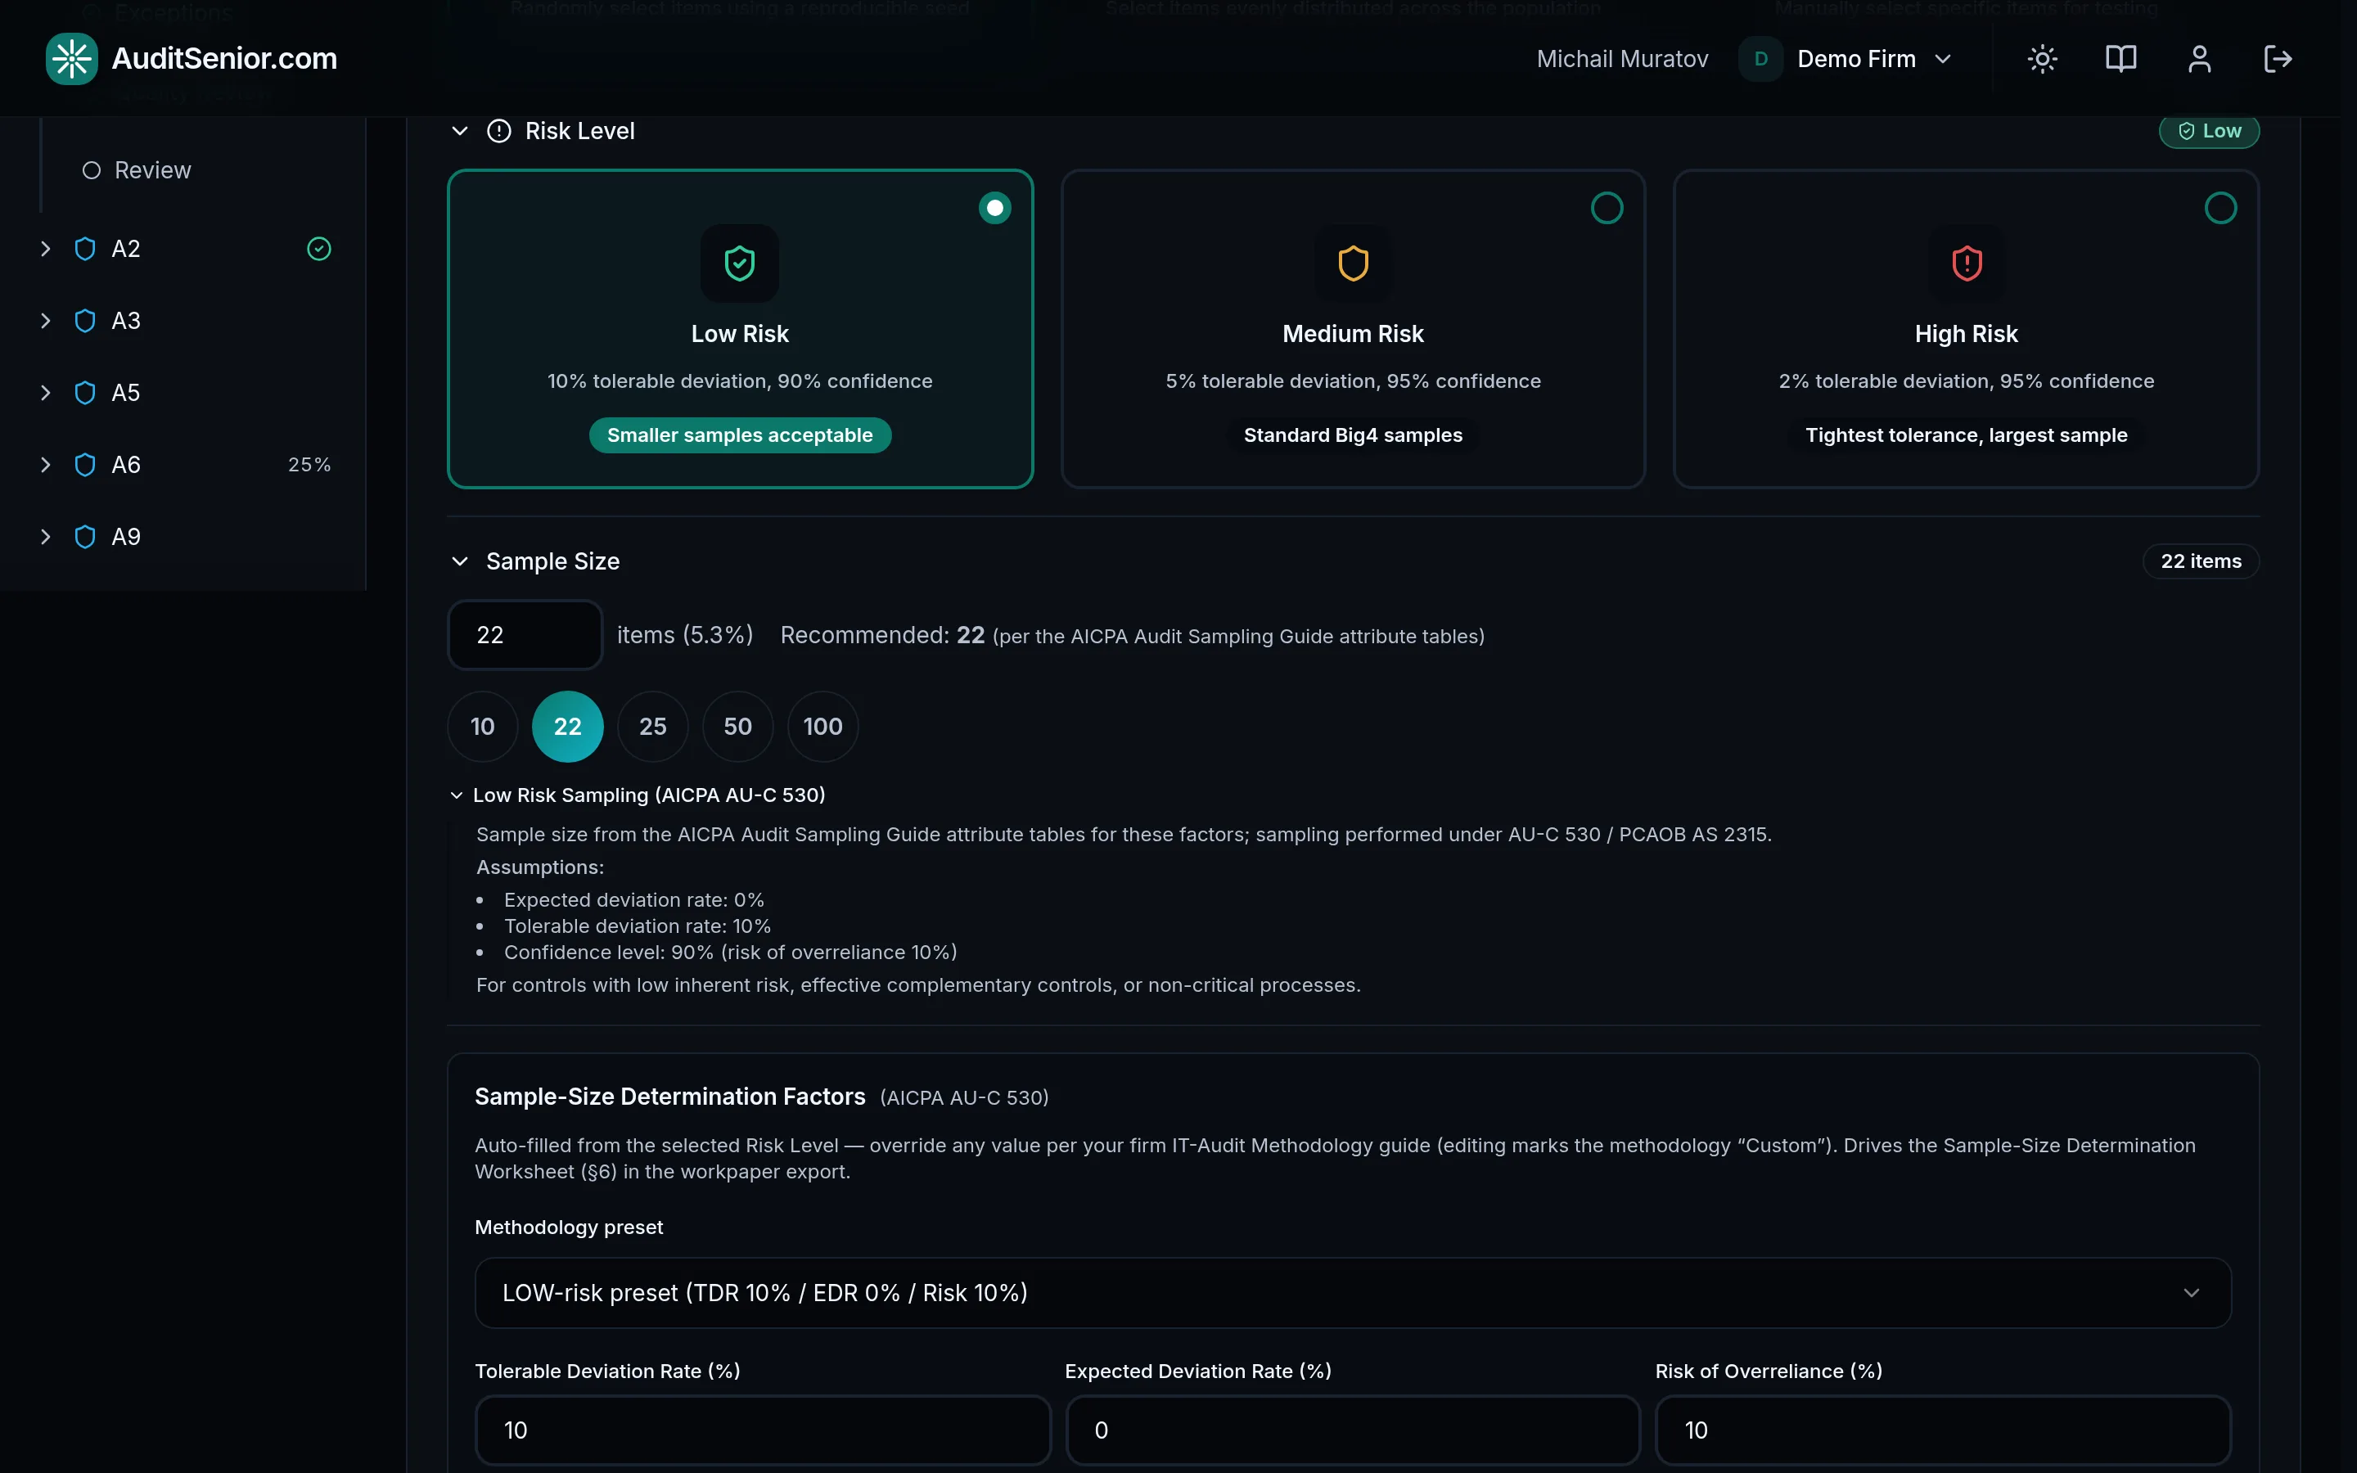Open the Methodology preset dropdown
Viewport: 2357px width, 1473px height.
1353,1293
